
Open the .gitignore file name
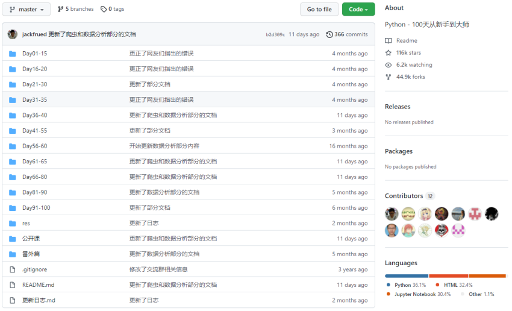34,269
